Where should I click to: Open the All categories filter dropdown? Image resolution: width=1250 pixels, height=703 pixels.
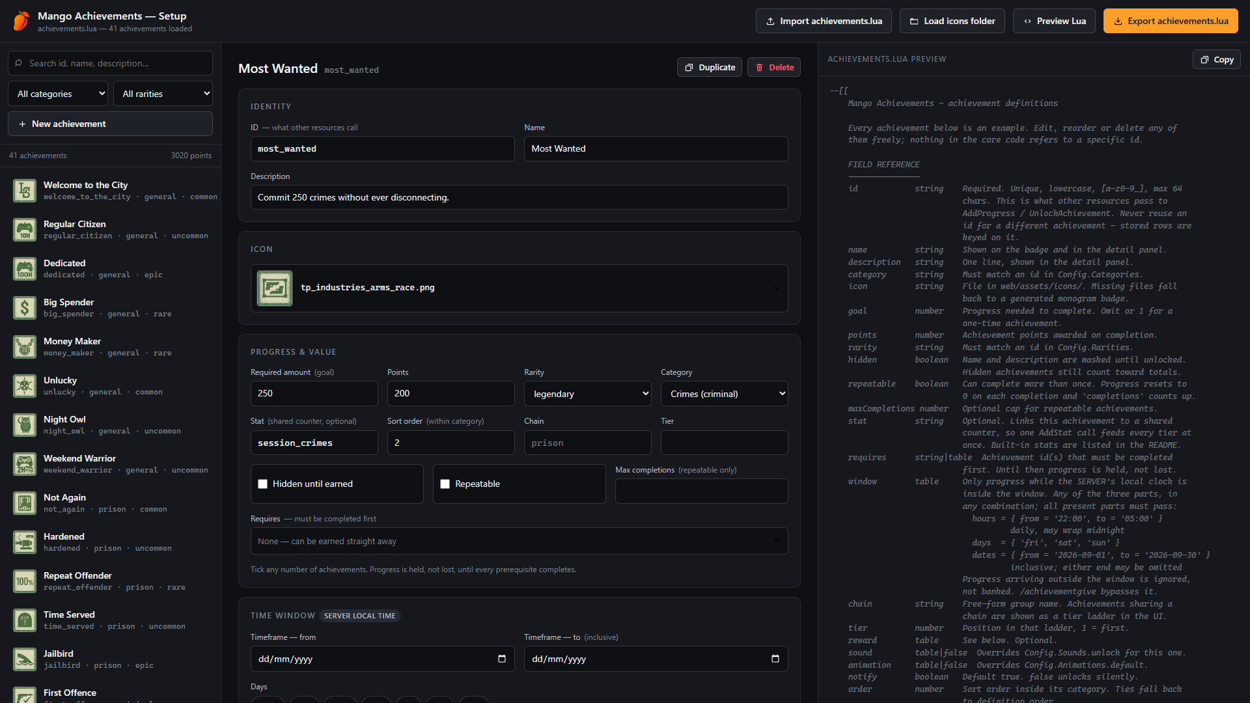(58, 94)
